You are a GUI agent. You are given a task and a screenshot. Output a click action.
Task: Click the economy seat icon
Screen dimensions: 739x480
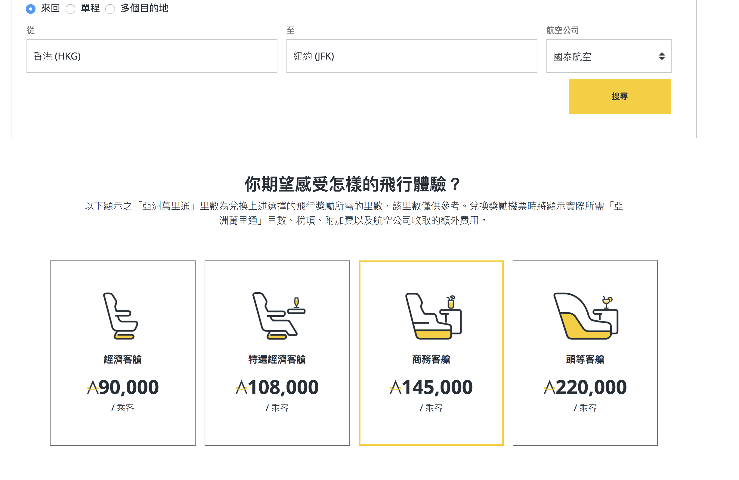120,315
